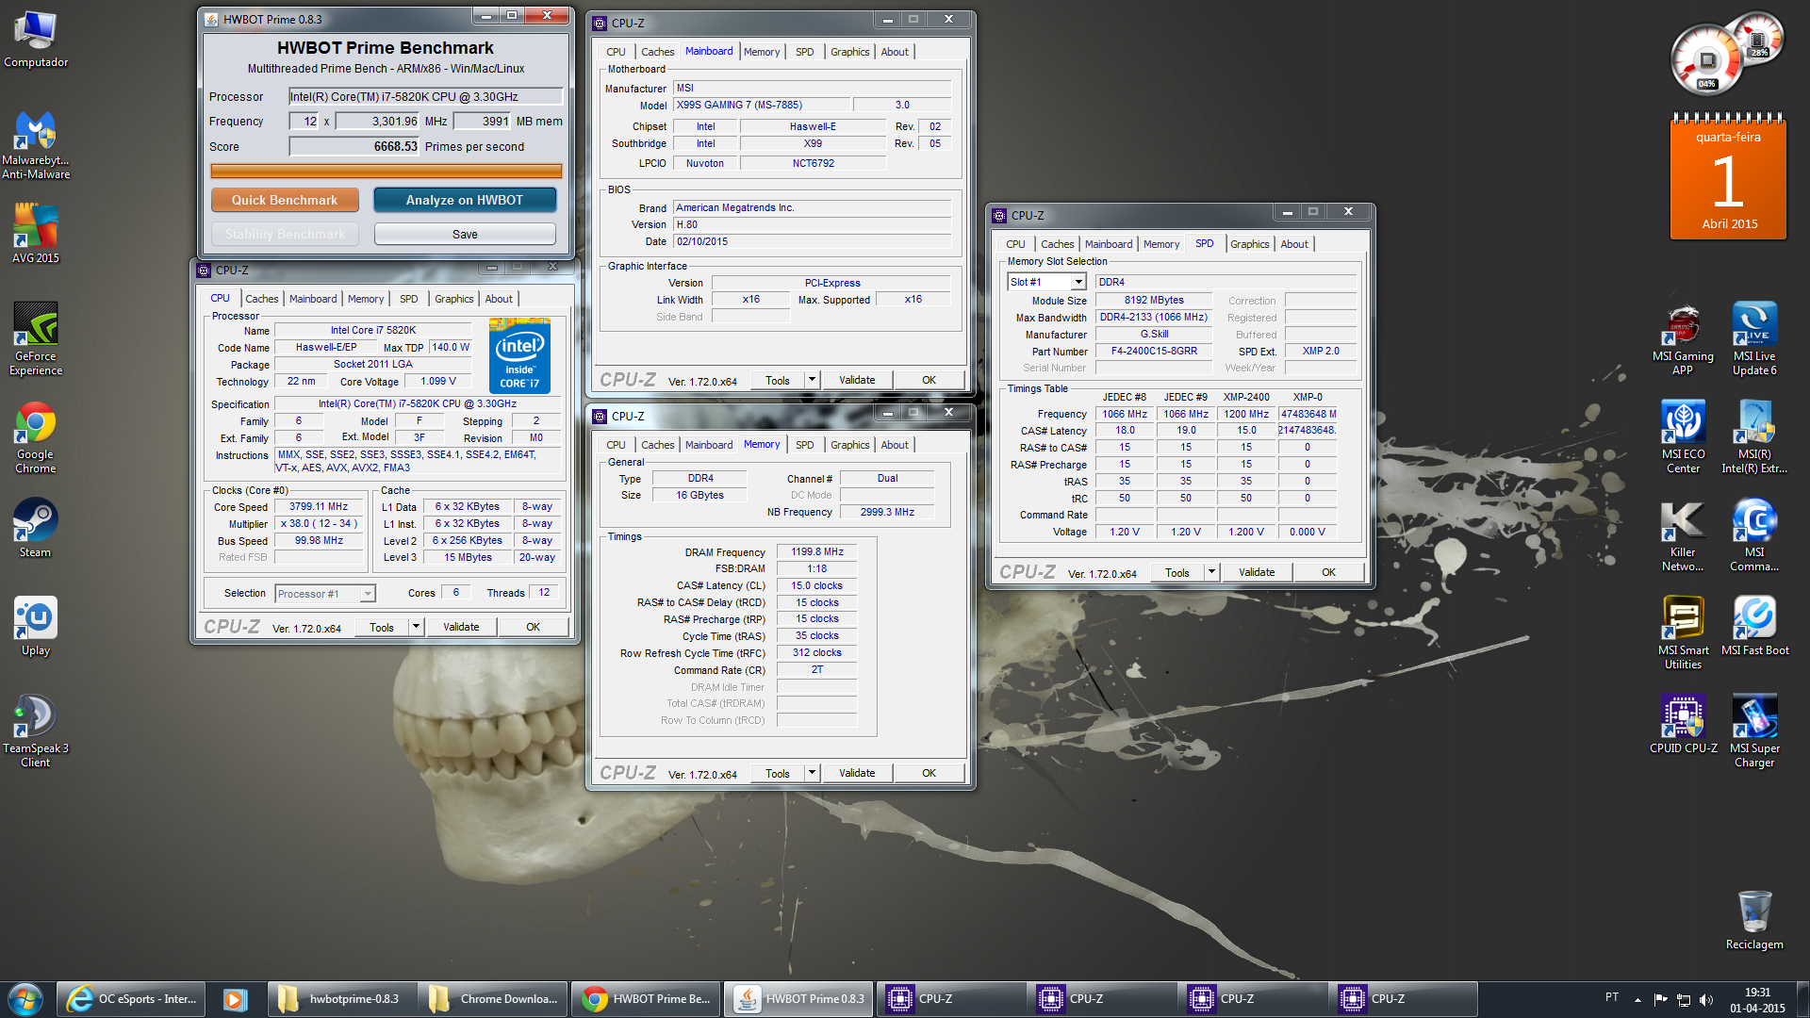Switch to OC eSports Internet Explorer taskbar item

point(132,999)
